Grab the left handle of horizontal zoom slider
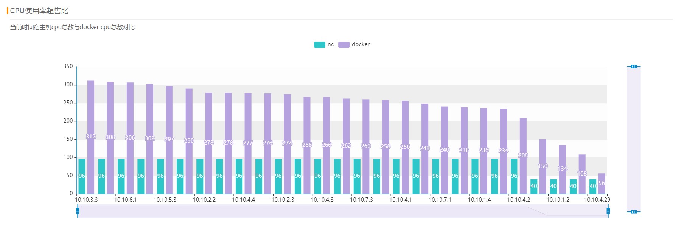676x227 pixels. [x=78, y=211]
